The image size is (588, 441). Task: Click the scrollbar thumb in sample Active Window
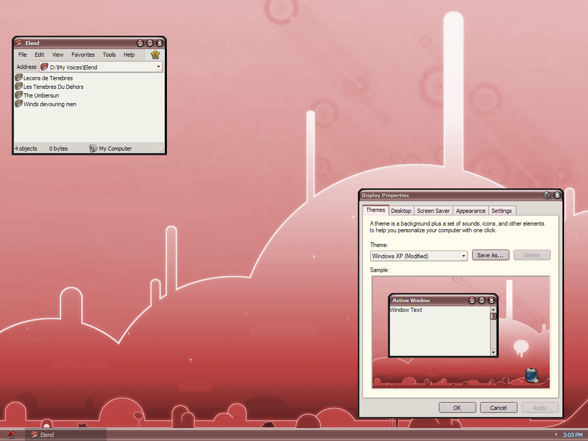pyautogui.click(x=493, y=316)
